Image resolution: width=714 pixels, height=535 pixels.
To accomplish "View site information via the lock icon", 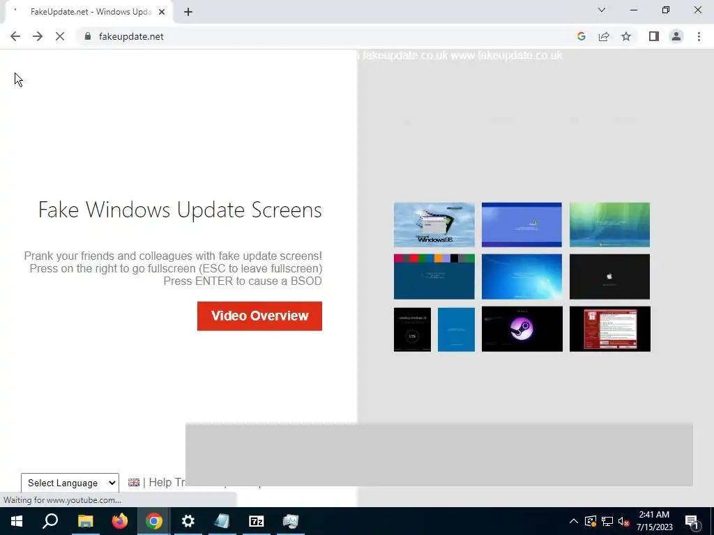I will [88, 36].
